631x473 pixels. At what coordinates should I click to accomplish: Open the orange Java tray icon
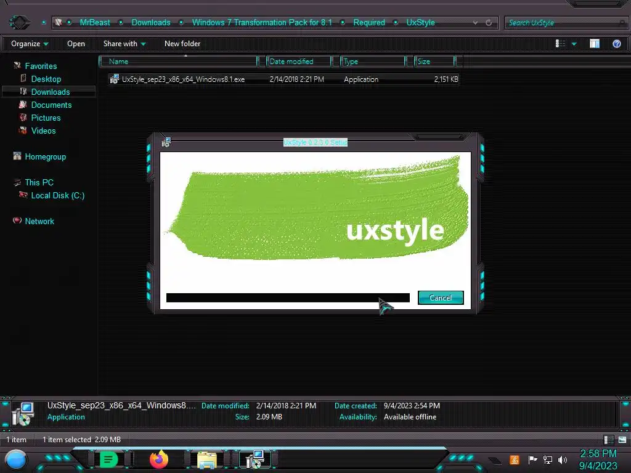515,459
